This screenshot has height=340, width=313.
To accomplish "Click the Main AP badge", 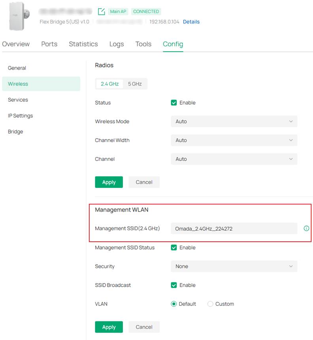I will (118, 11).
